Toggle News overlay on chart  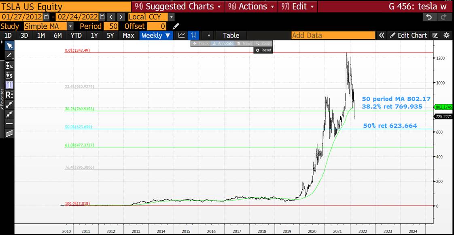[x=244, y=43]
